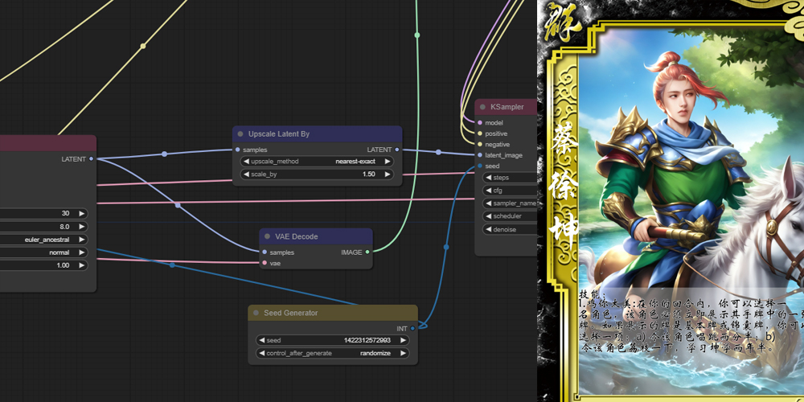Collapse the KSampler node via its dot
804x402 pixels.
click(x=482, y=107)
